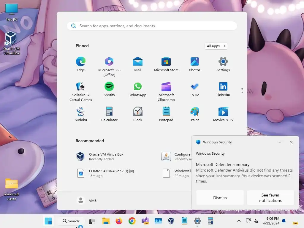Open photo-like app icon on taskbar
304x228 pixels.
pos(158,221)
